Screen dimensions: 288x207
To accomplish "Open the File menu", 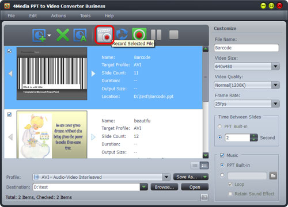I will 11,16.
